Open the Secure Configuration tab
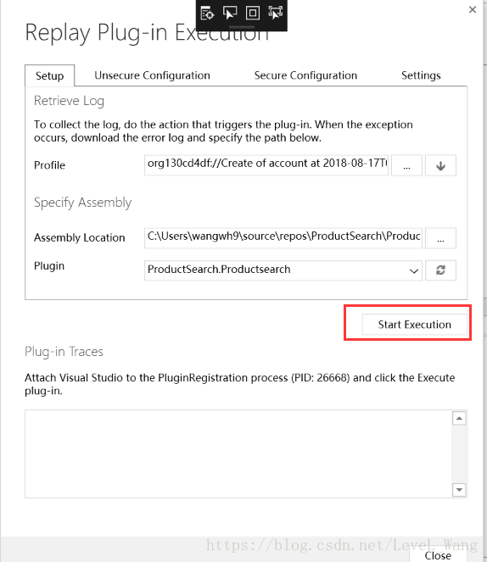The width and height of the screenshot is (487, 562). coord(305,75)
